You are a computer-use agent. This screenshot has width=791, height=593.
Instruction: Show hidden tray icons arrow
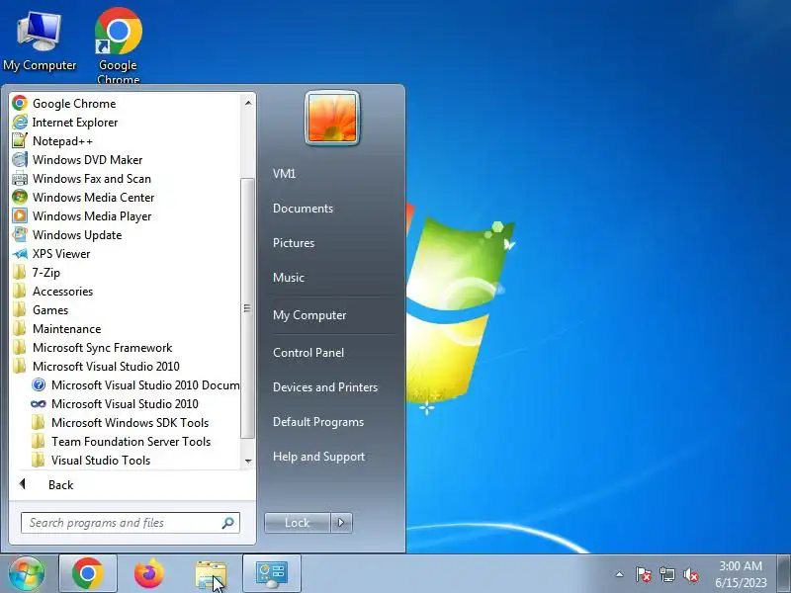point(620,574)
